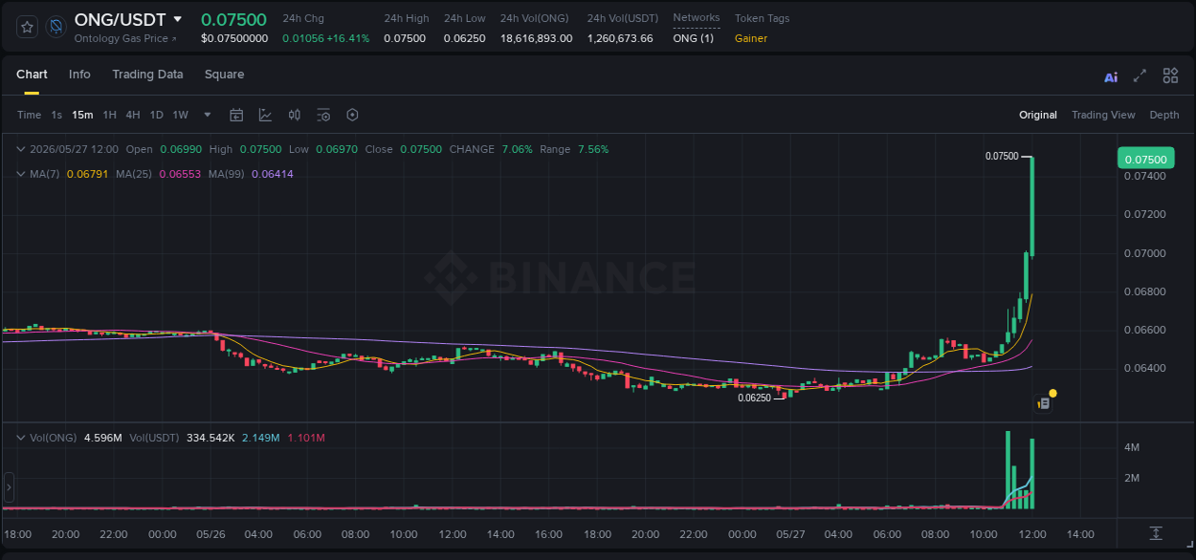Select the 1s interval
Viewport: 1196px width, 560px height.
pyautogui.click(x=56, y=115)
